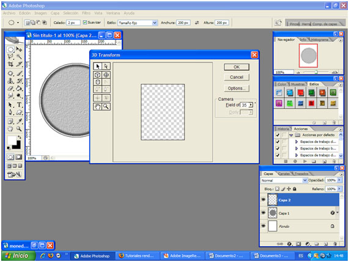Select the Type tool in the toolbox
This screenshot has width=349, height=262.
19,104
